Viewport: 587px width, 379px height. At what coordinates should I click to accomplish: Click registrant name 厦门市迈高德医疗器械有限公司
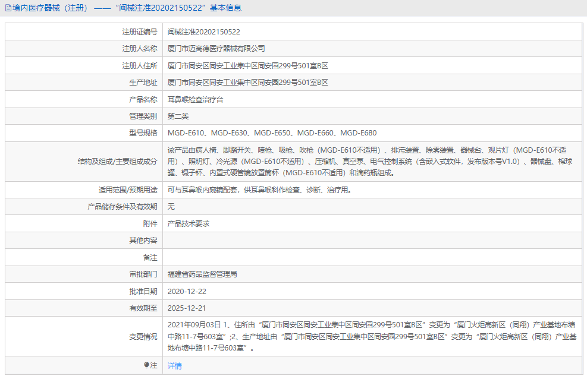216,49
